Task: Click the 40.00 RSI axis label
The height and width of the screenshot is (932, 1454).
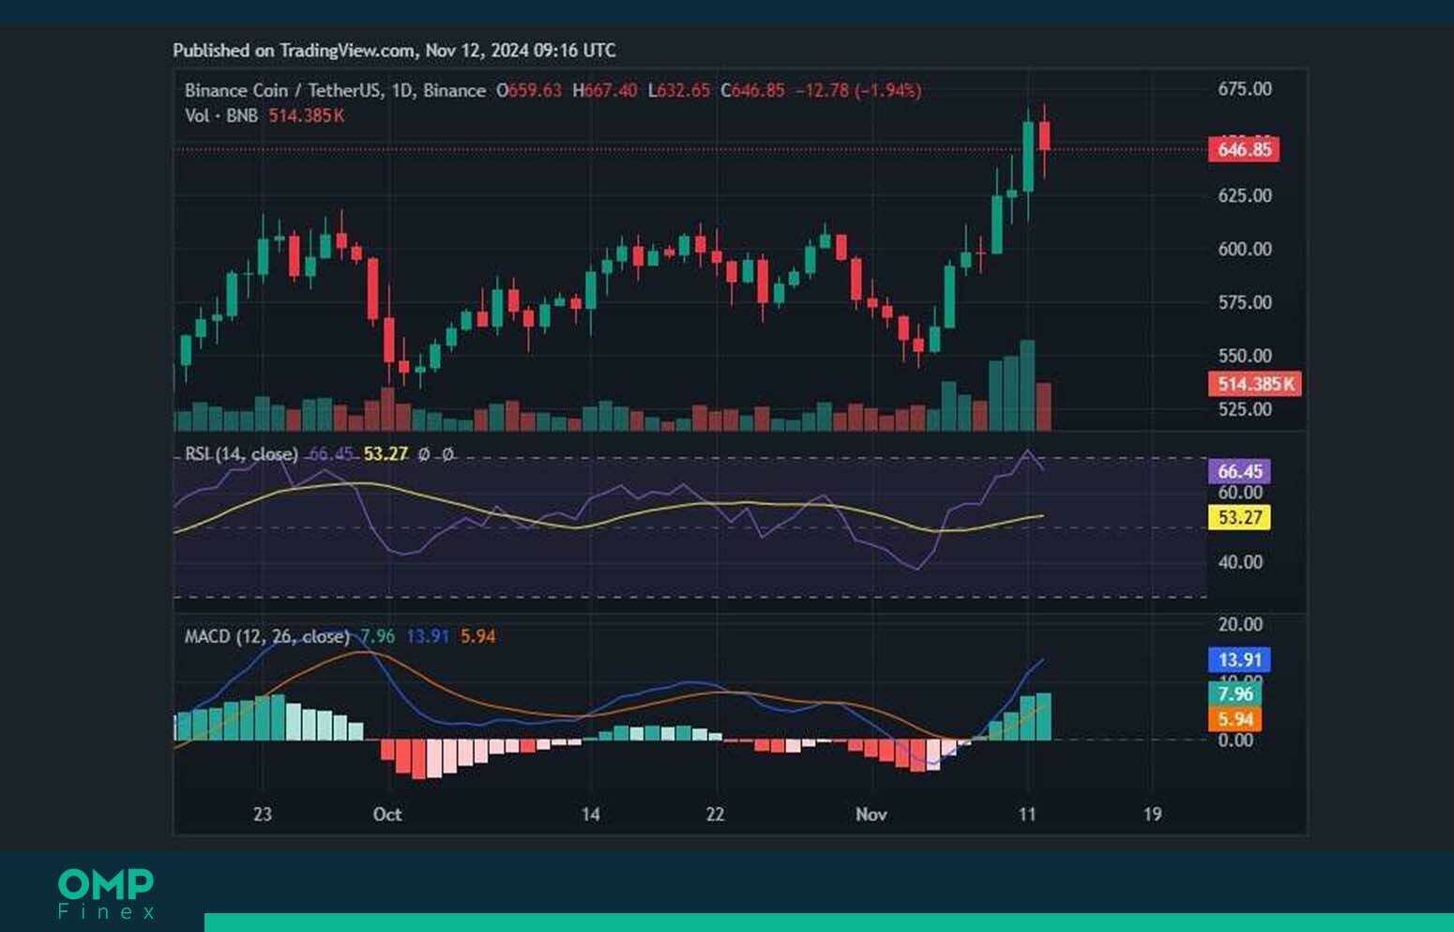Action: (1239, 563)
